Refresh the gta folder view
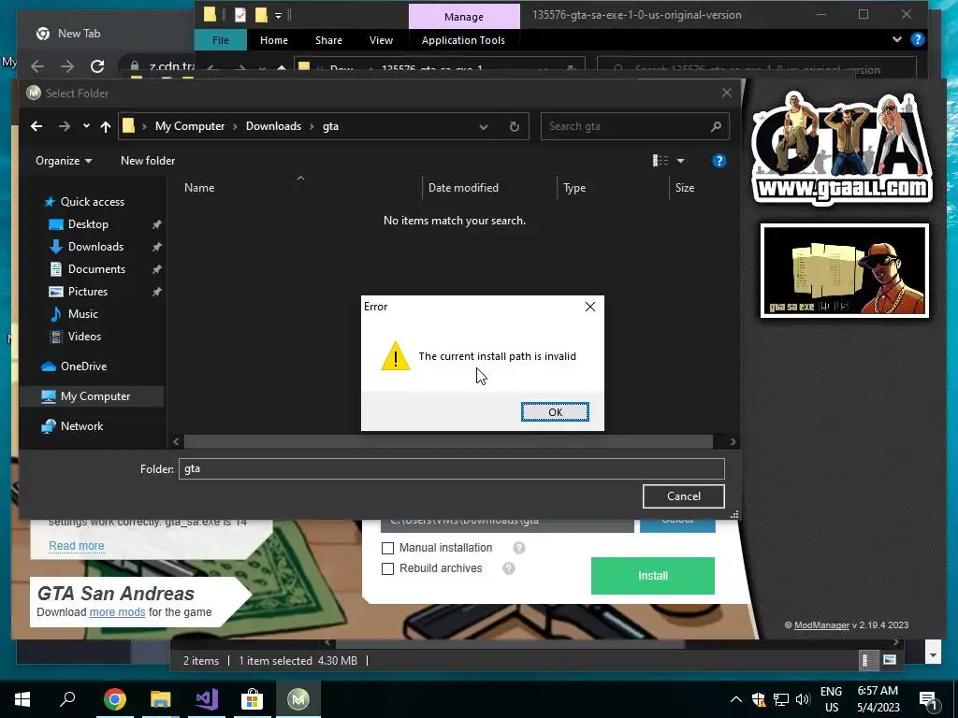Viewport: 958px width, 718px height. pos(515,126)
